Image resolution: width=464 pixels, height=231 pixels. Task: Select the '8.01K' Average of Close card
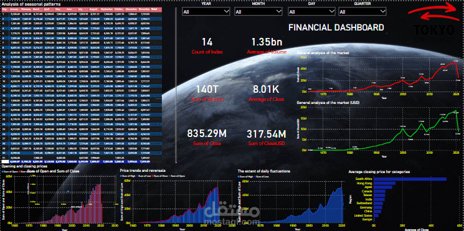click(x=267, y=93)
